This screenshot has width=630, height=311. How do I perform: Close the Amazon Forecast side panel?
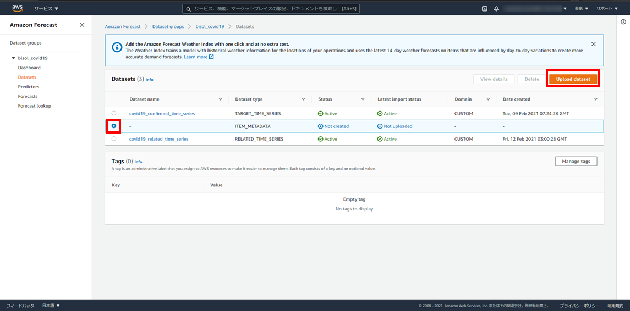click(82, 25)
